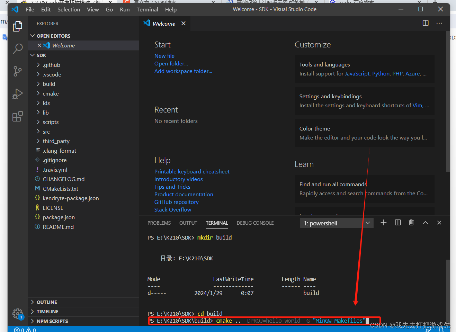The height and width of the screenshot is (332, 456).
Task: Open the GitHub repository link
Action: [x=177, y=202]
